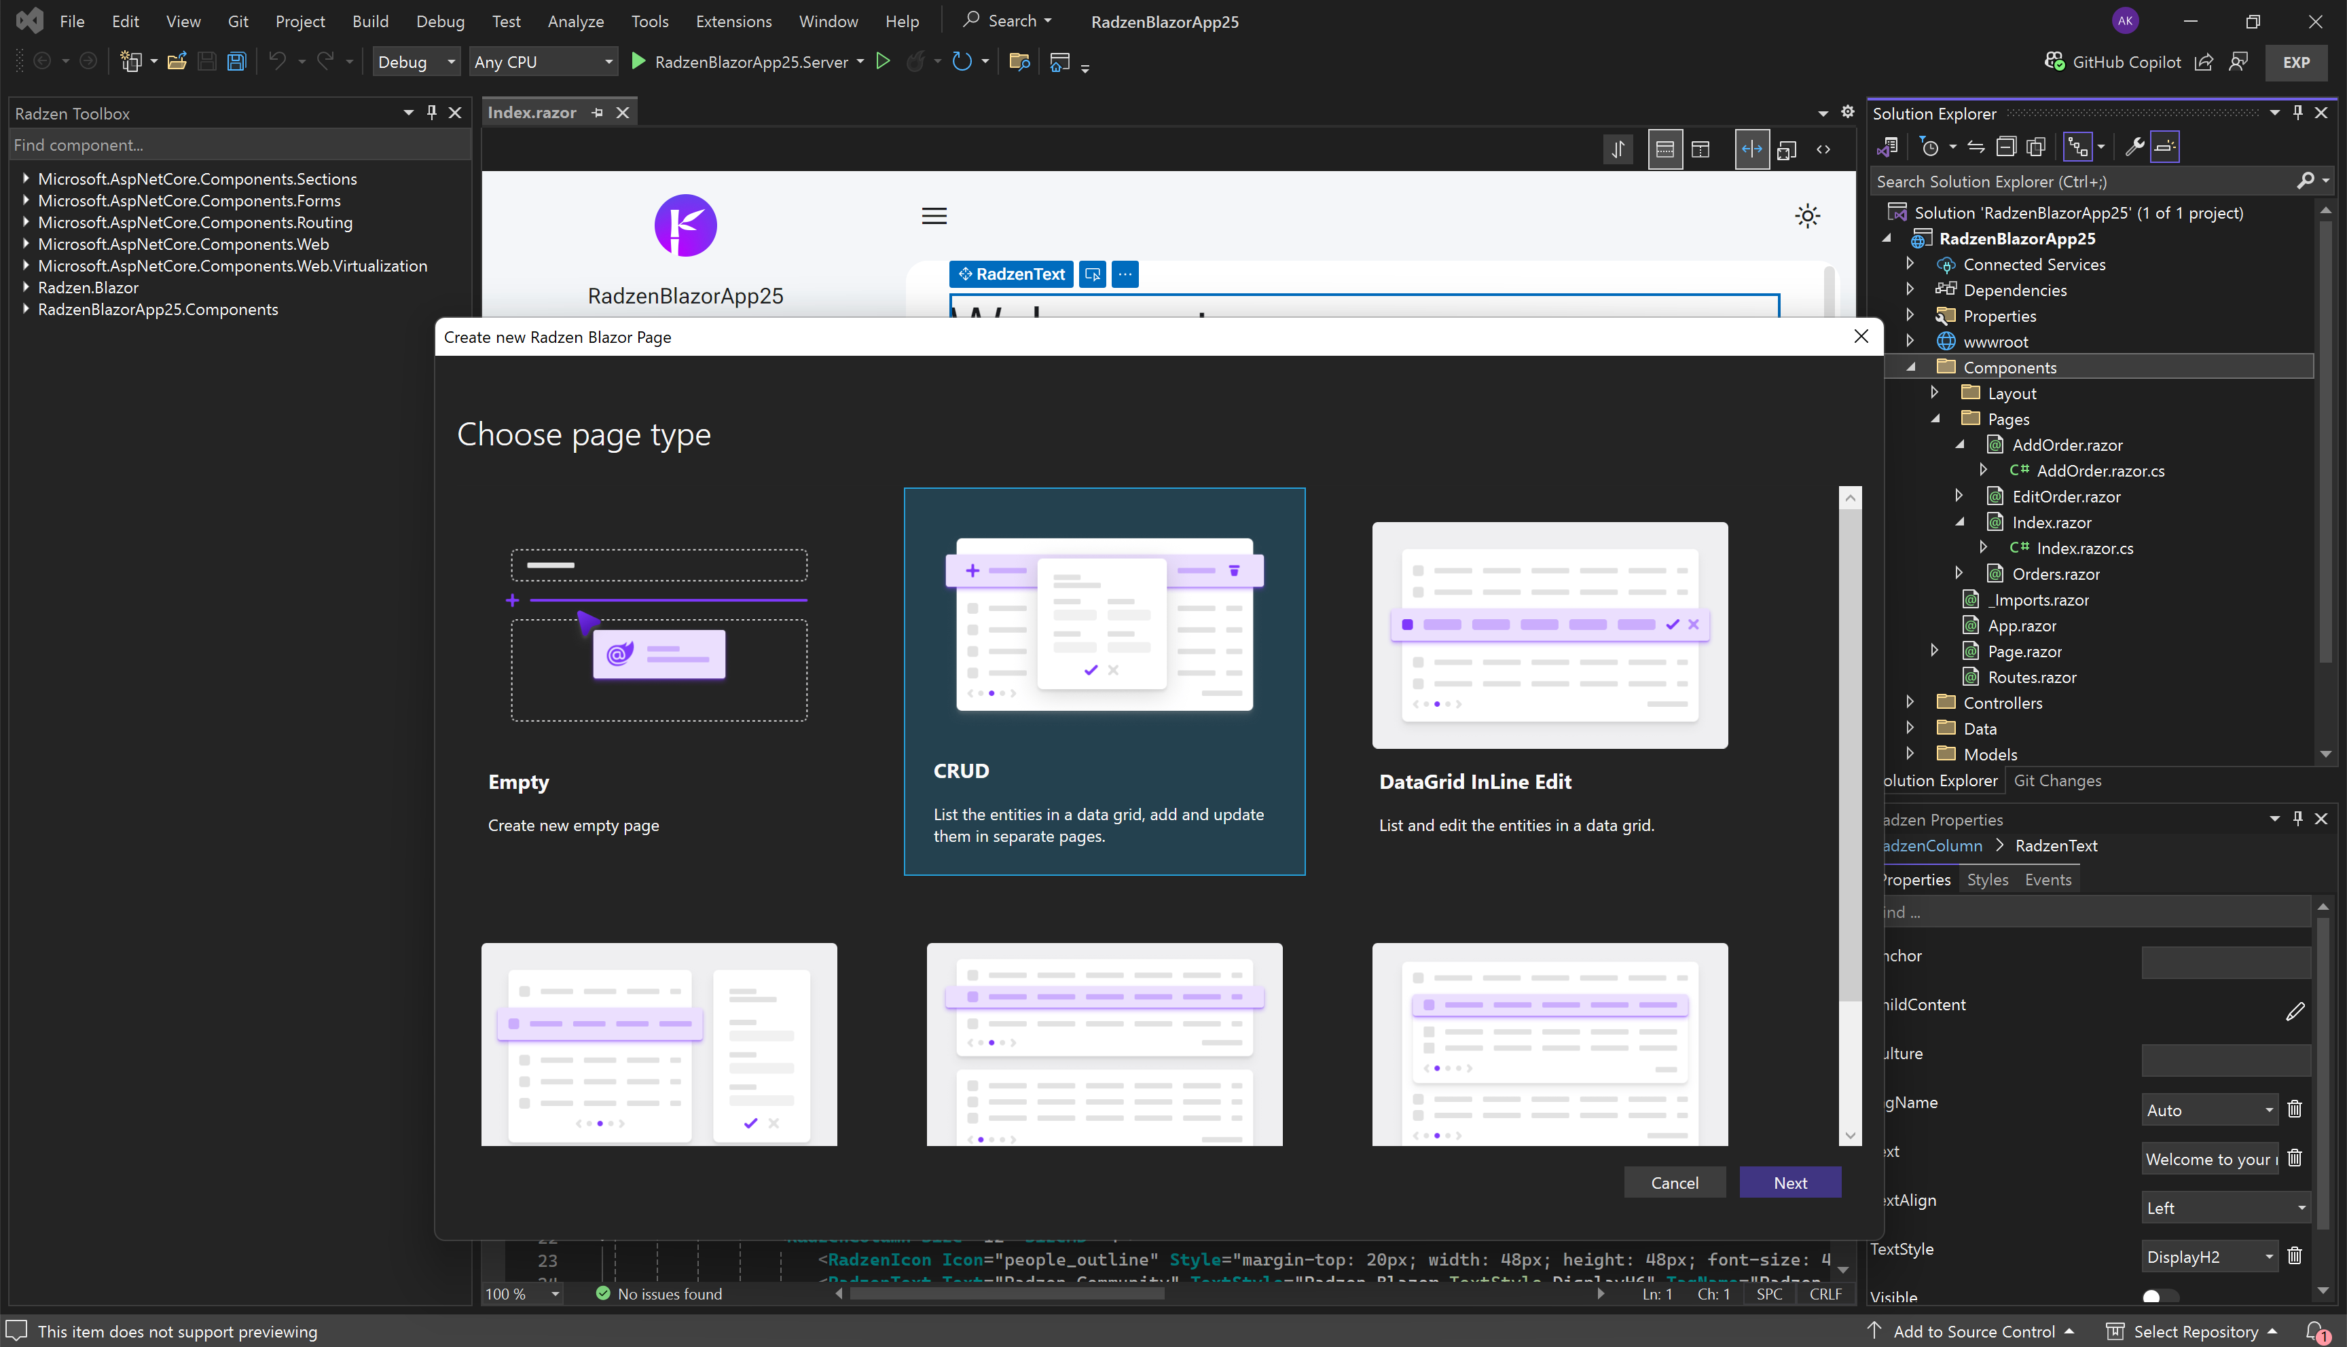
Task: Click the Send Feedback person icon
Action: pyautogui.click(x=2238, y=62)
